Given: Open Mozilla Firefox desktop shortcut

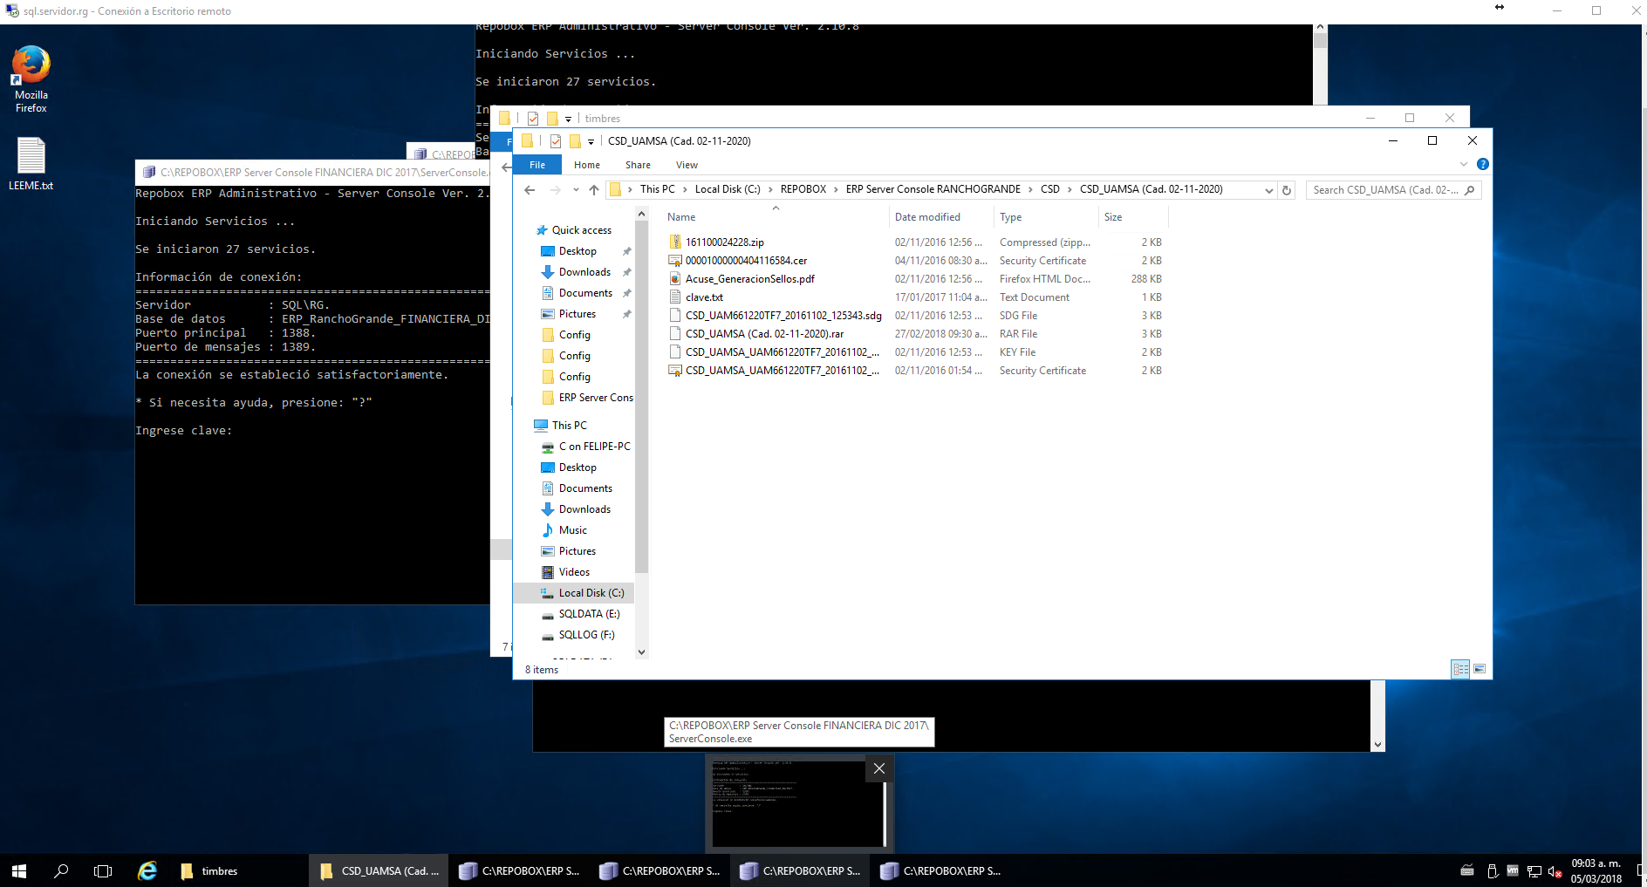Looking at the screenshot, I should (31, 79).
